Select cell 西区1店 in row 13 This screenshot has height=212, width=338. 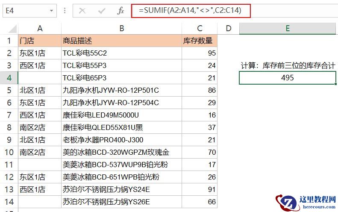point(40,190)
